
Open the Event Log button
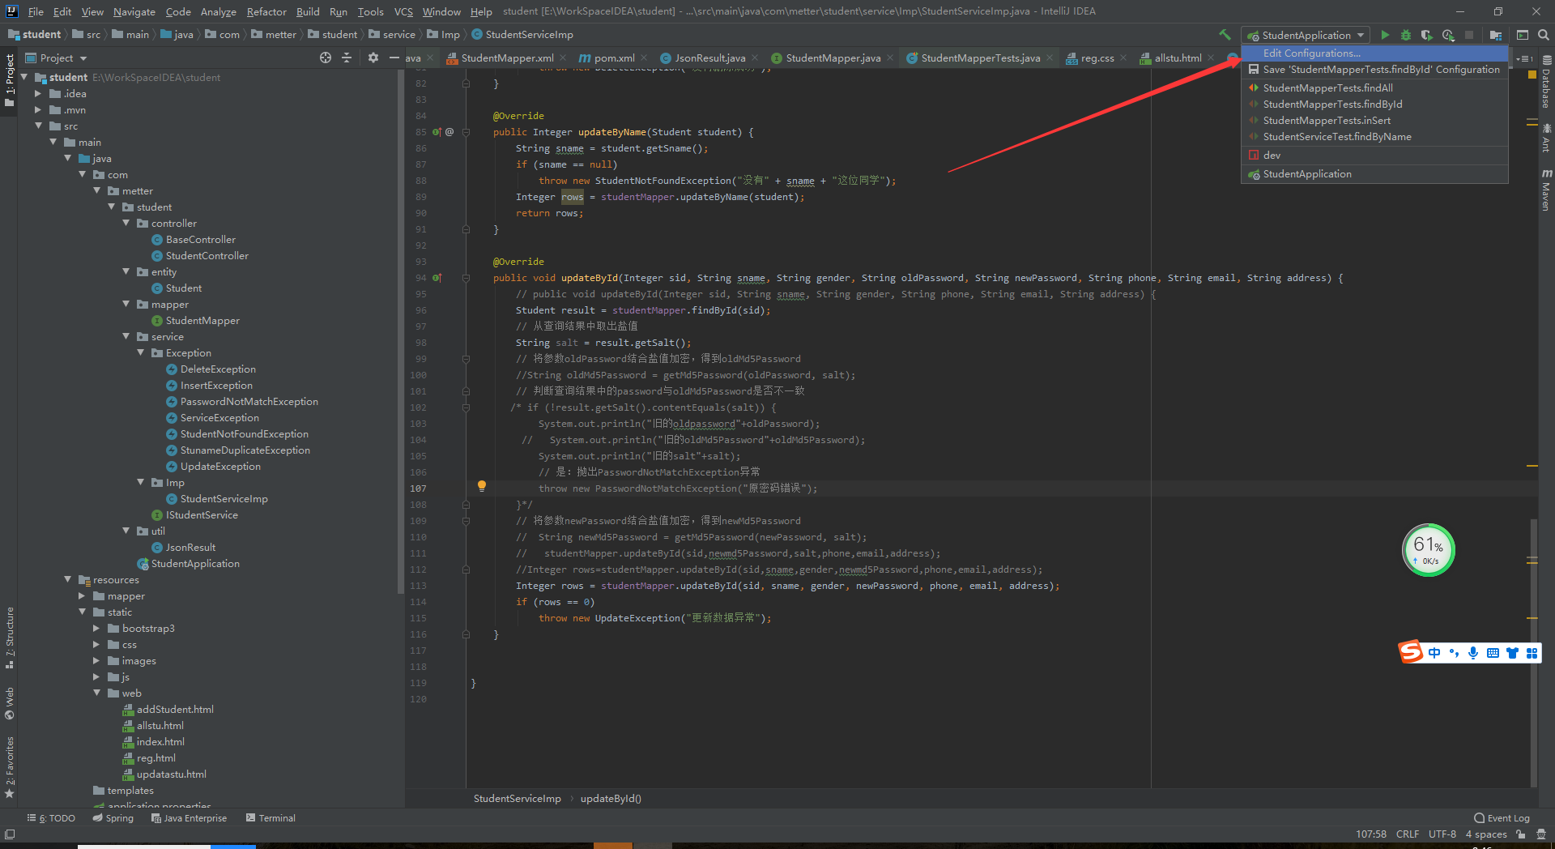1502,818
